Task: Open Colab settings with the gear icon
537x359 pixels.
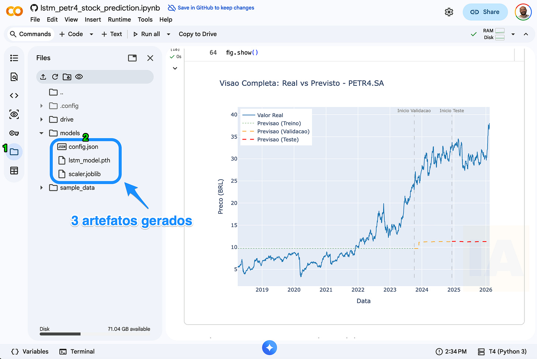Action: coord(449,12)
